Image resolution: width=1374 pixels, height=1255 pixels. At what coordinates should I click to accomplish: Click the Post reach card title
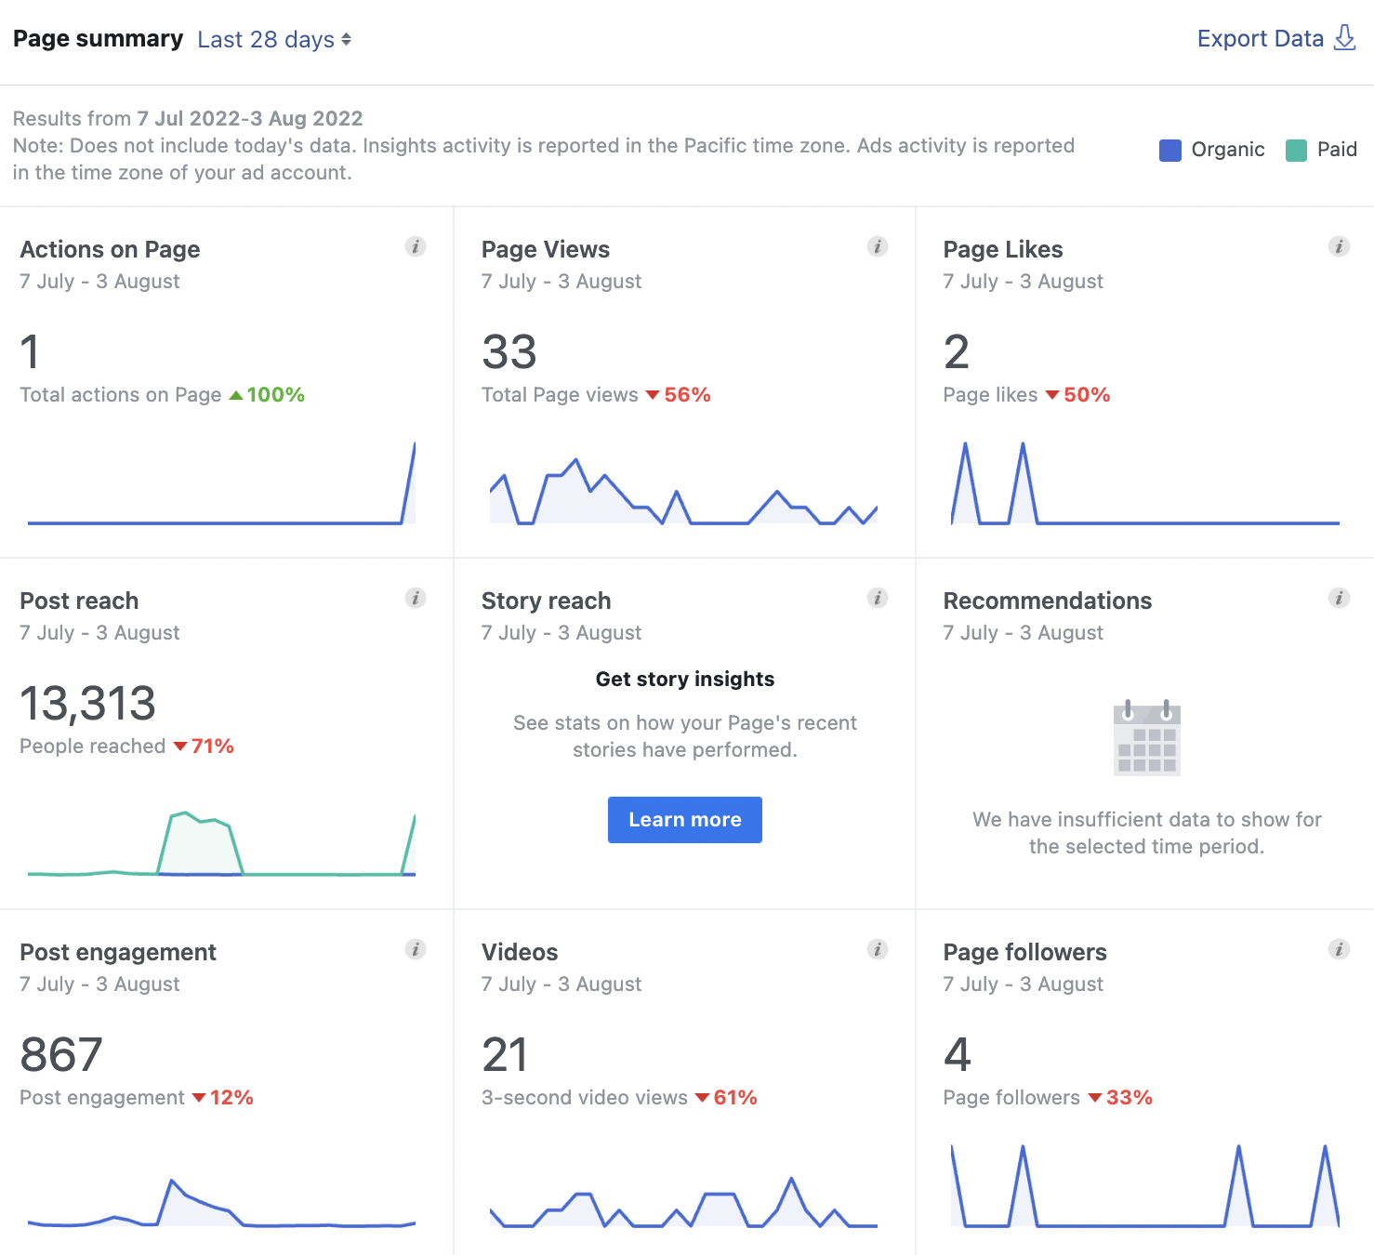(x=79, y=601)
